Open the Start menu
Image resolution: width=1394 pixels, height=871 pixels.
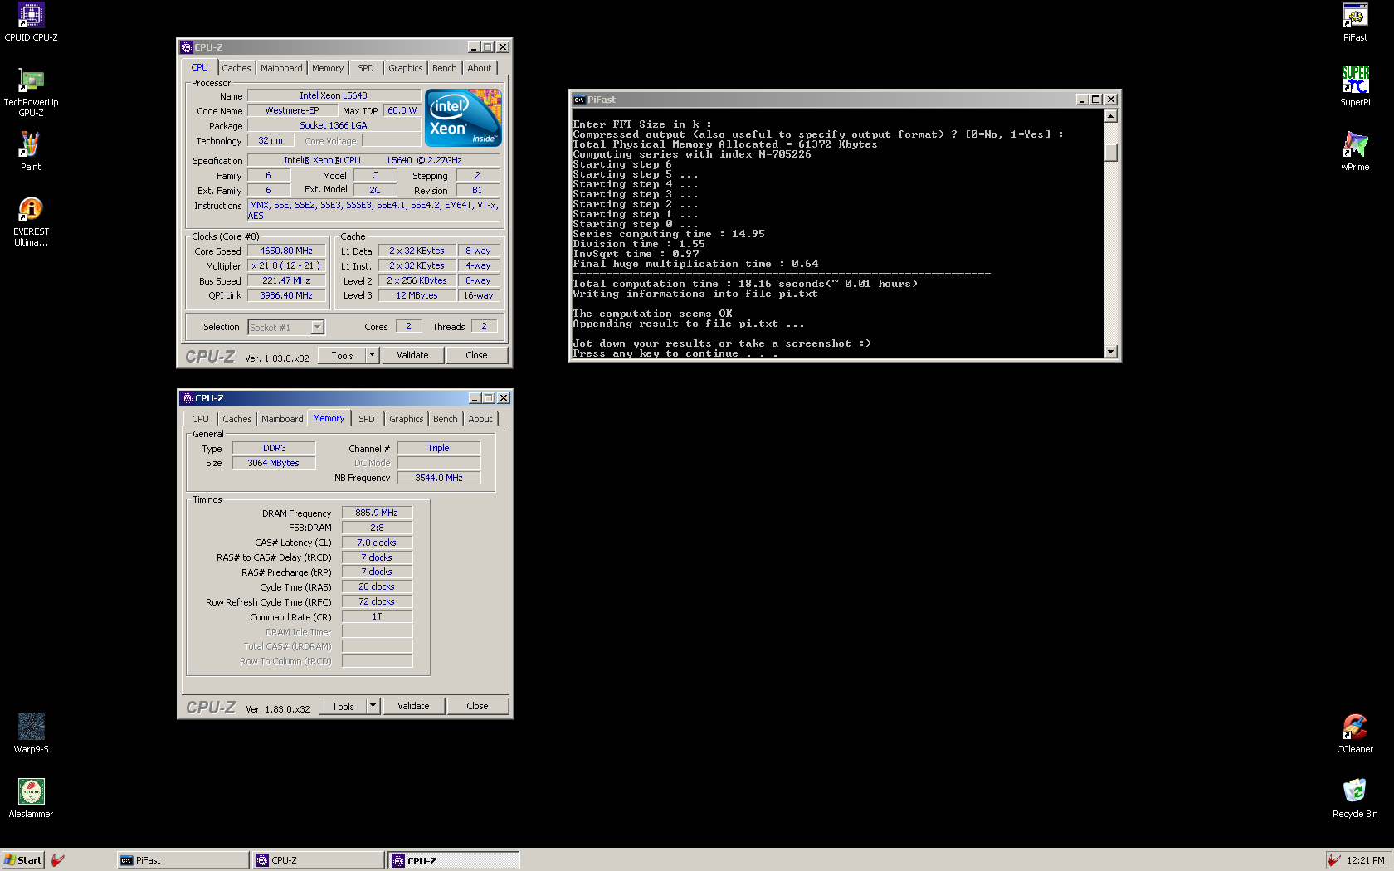(22, 860)
